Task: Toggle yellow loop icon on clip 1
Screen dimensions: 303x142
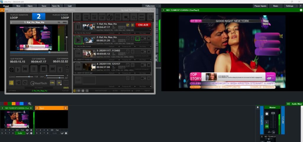Action: [128, 25]
